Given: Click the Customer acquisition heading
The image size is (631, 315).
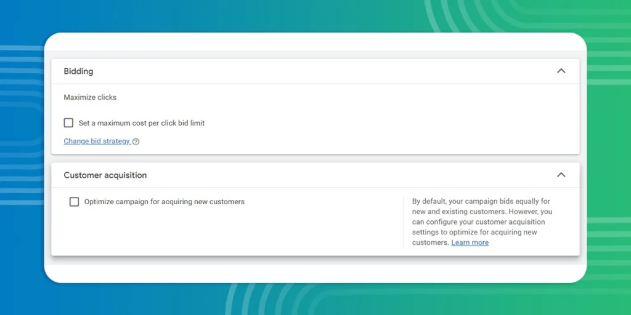Looking at the screenshot, I should (x=105, y=175).
